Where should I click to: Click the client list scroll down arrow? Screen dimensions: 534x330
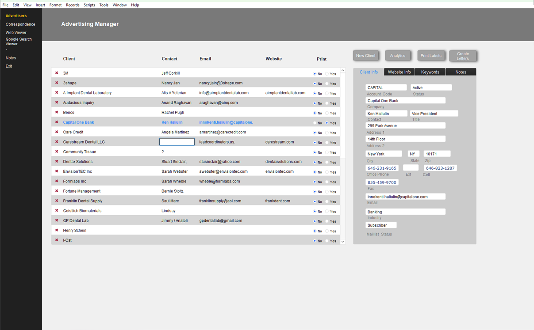(x=343, y=242)
